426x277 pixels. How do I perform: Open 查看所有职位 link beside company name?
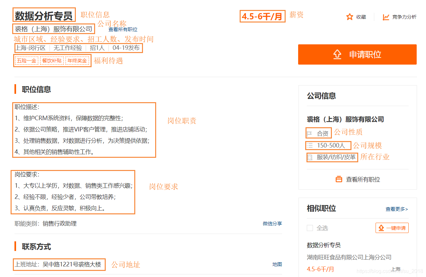coord(123,29)
